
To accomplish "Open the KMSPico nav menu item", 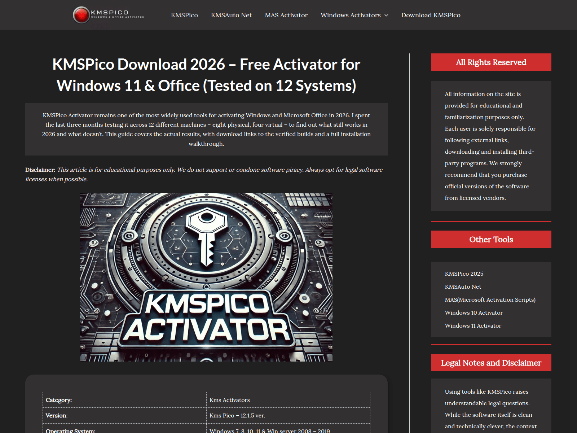I will (184, 15).
